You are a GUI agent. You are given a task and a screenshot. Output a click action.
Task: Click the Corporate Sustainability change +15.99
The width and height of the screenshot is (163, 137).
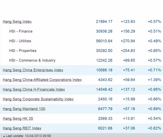129,99
